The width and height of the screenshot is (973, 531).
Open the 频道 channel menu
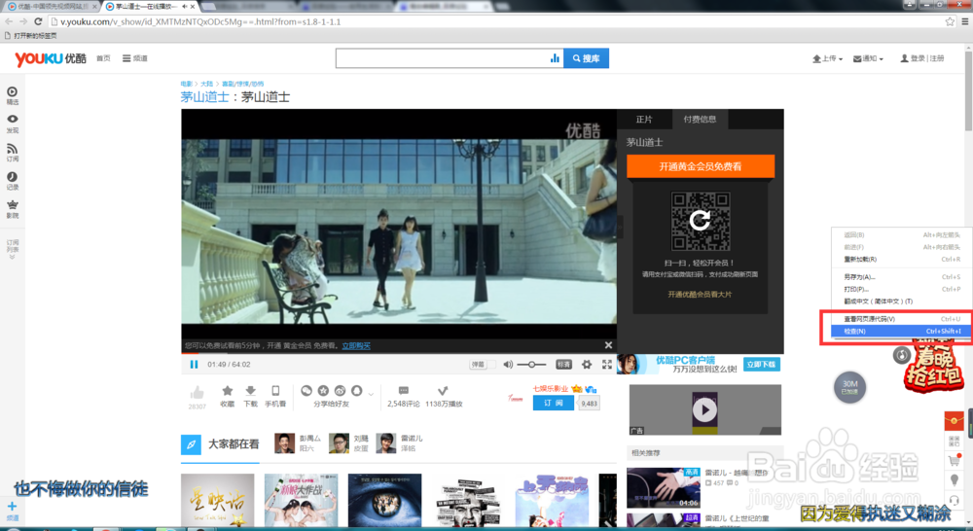click(x=134, y=58)
